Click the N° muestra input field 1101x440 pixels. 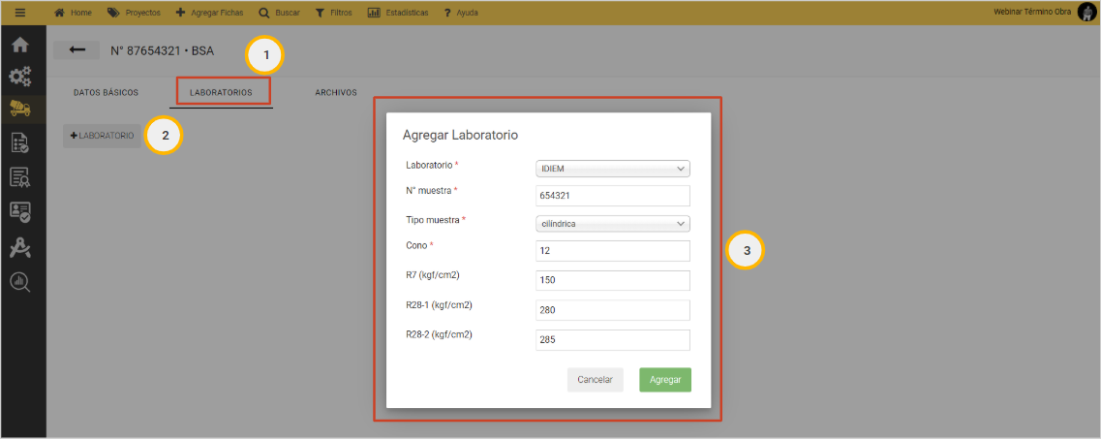tap(612, 196)
